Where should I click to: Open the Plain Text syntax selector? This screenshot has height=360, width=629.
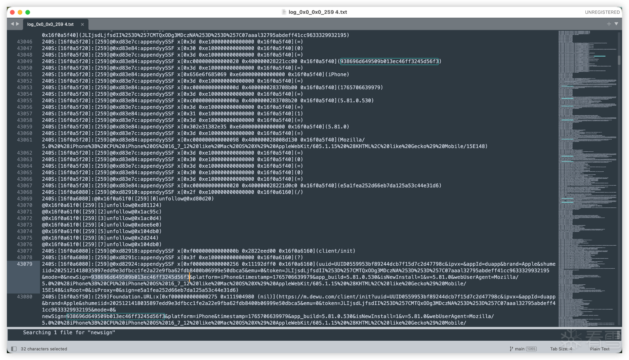click(600, 349)
